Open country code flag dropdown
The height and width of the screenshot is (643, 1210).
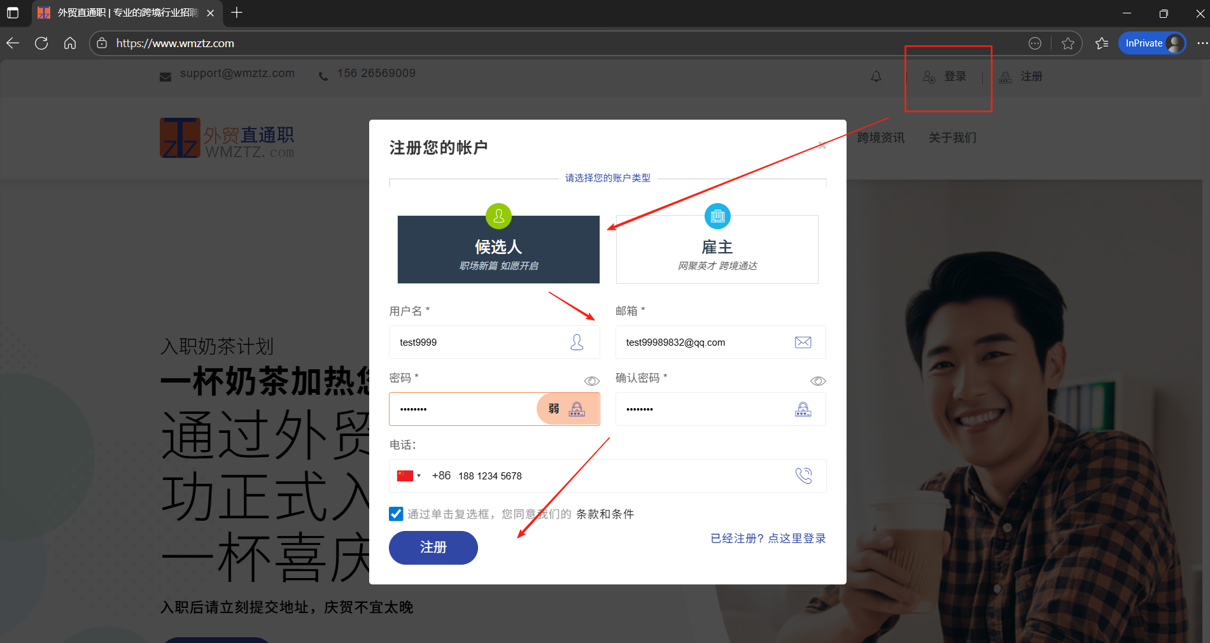pos(409,476)
